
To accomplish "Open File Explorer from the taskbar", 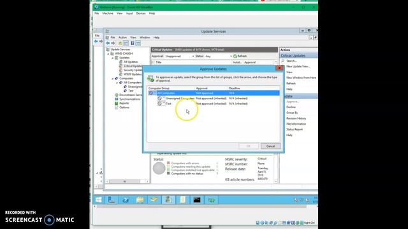I will pyautogui.click(x=140, y=200).
